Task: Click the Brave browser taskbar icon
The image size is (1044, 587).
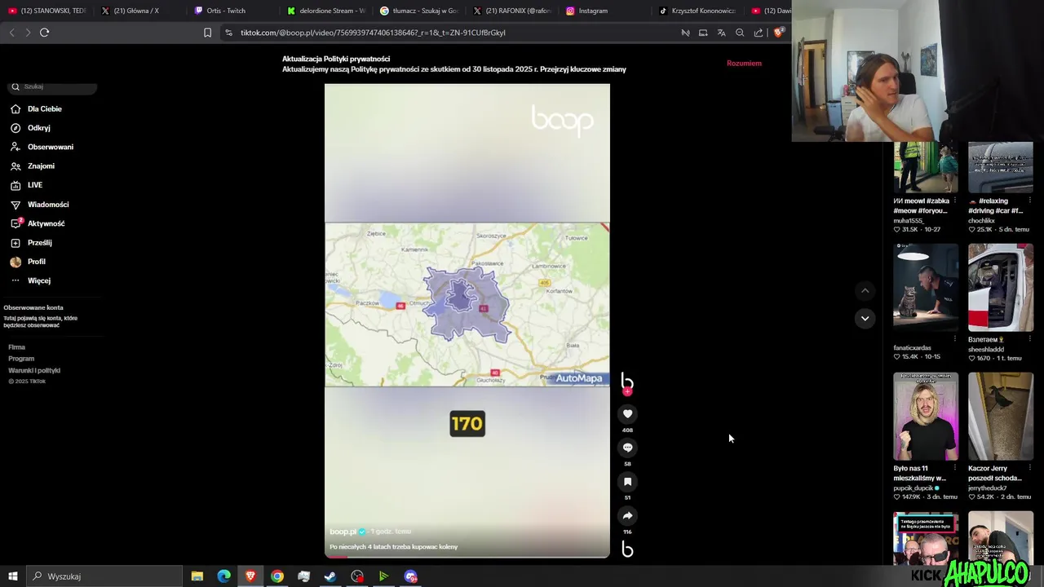Action: click(250, 576)
